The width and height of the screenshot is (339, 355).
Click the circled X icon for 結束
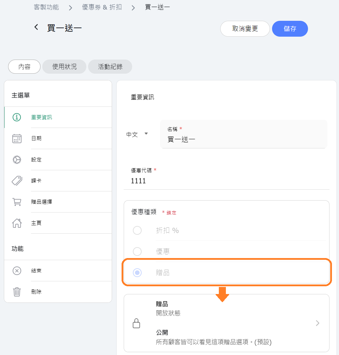point(17,271)
